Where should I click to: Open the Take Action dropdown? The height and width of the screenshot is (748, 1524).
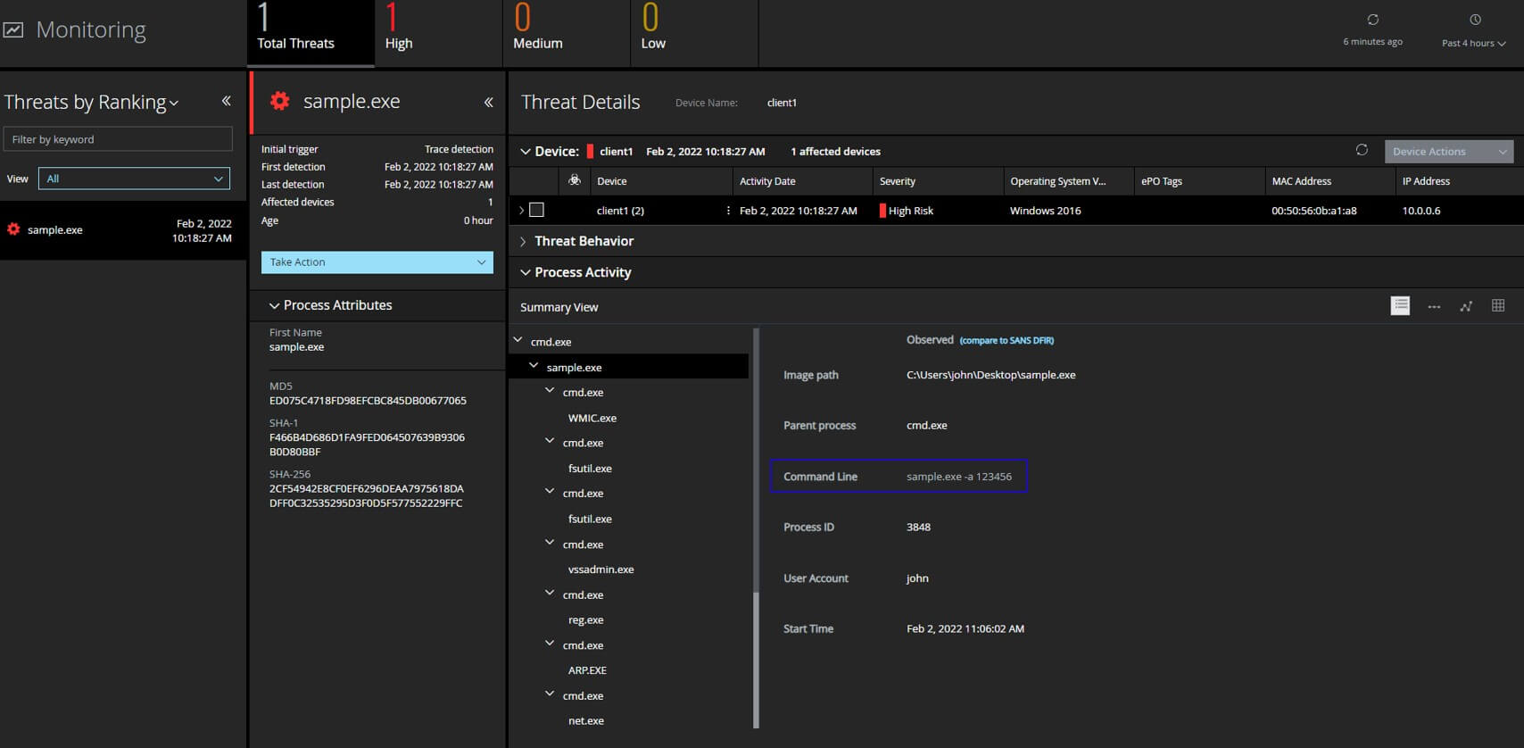pos(377,262)
